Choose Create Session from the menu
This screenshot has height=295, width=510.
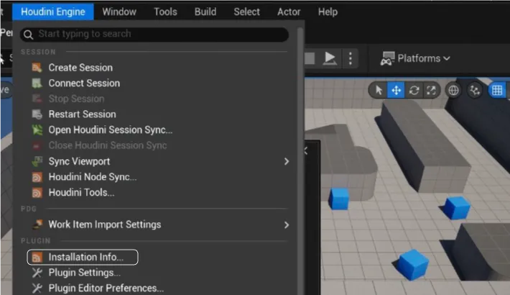click(80, 68)
